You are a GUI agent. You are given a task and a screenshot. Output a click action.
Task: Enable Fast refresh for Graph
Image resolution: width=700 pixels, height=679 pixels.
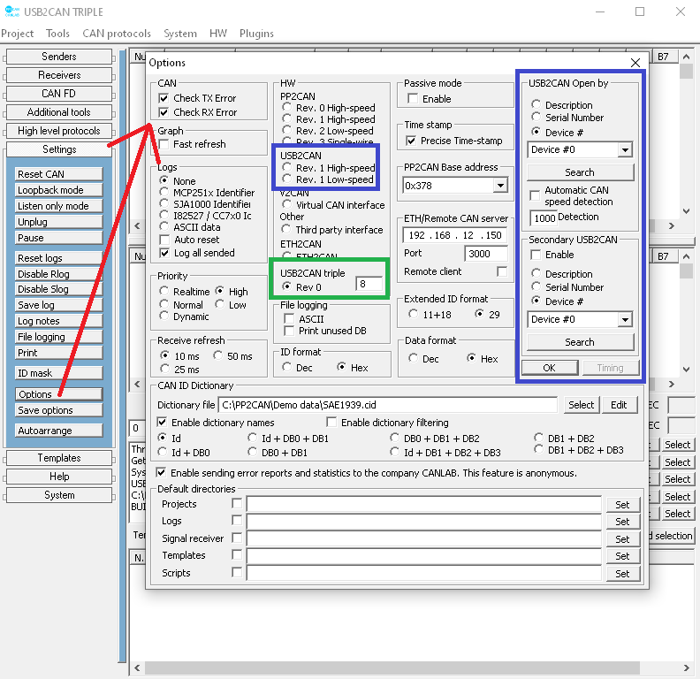coord(164,144)
